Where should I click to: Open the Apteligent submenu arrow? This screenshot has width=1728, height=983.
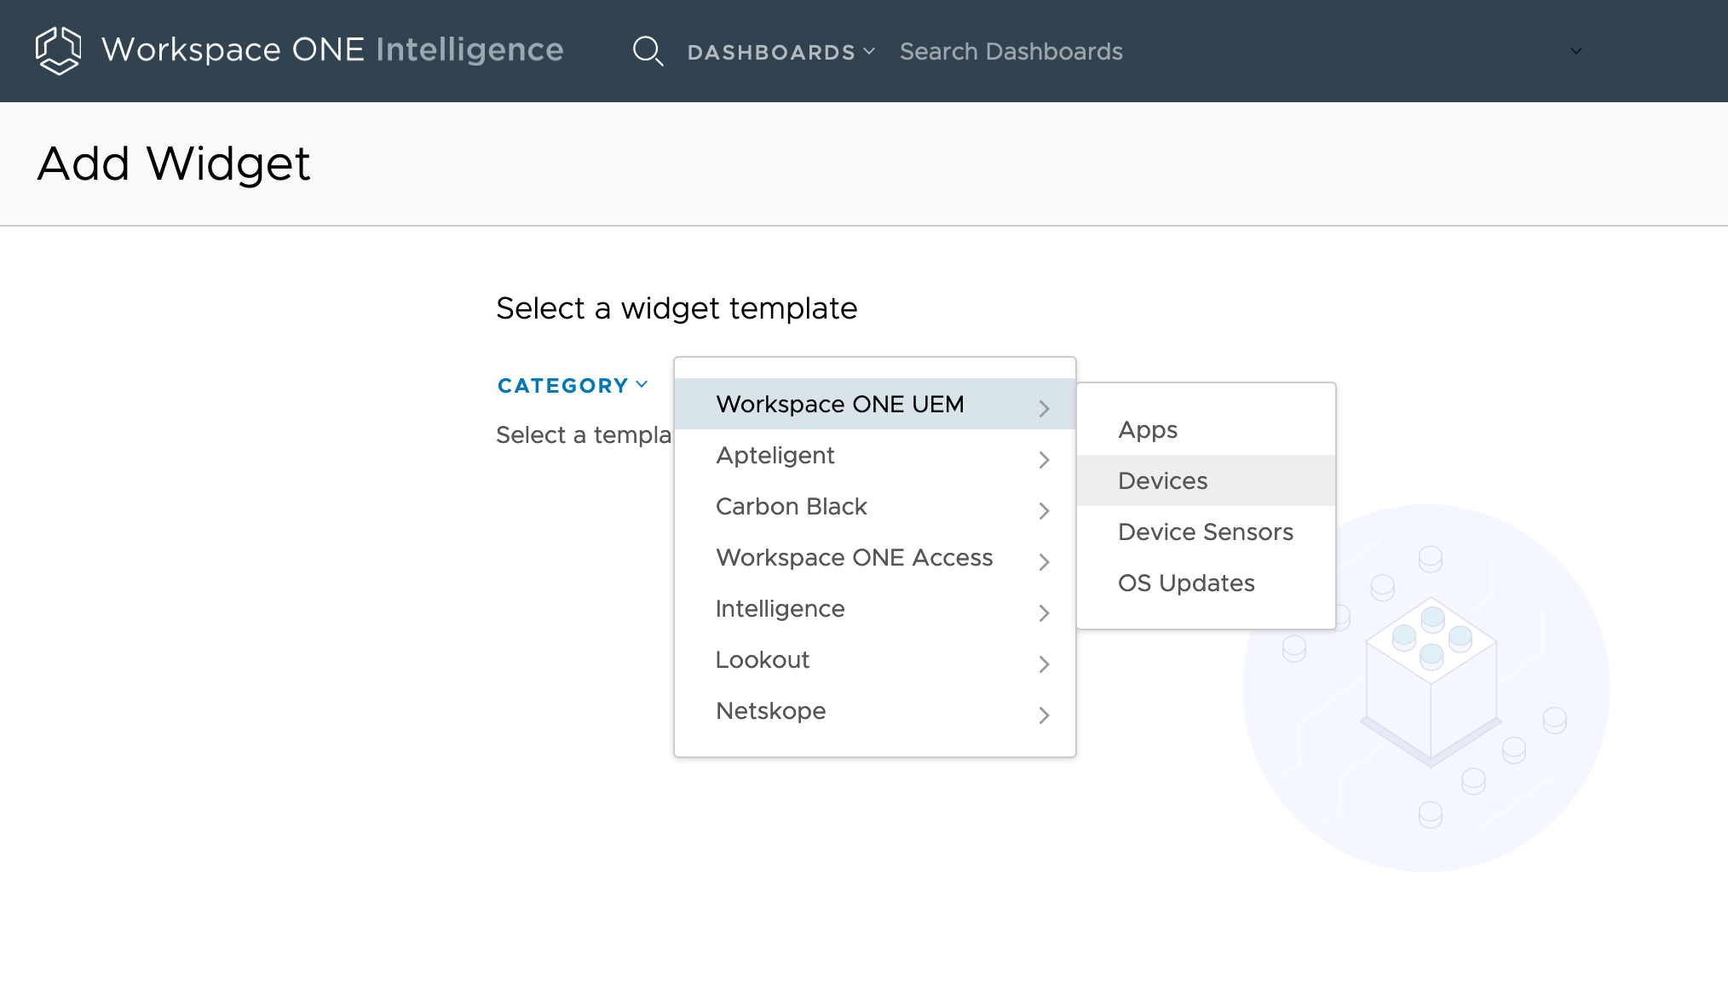[x=1044, y=460]
